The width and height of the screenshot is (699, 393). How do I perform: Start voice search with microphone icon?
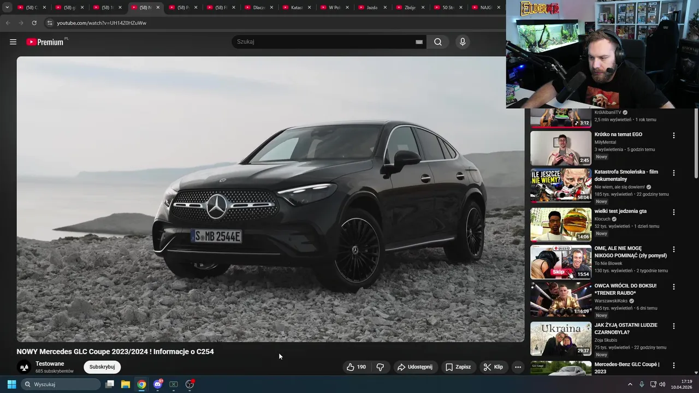pos(463,42)
